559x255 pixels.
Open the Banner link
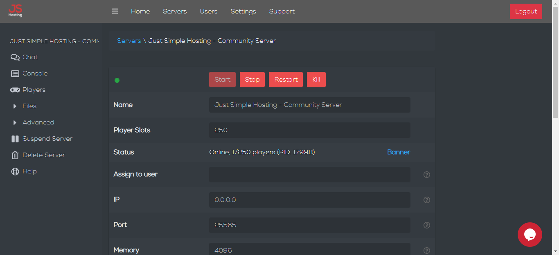399,152
